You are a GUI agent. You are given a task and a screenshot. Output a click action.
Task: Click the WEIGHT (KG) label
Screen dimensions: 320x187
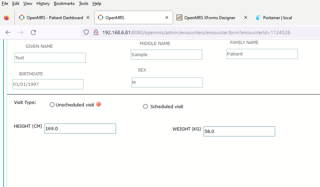(187, 129)
